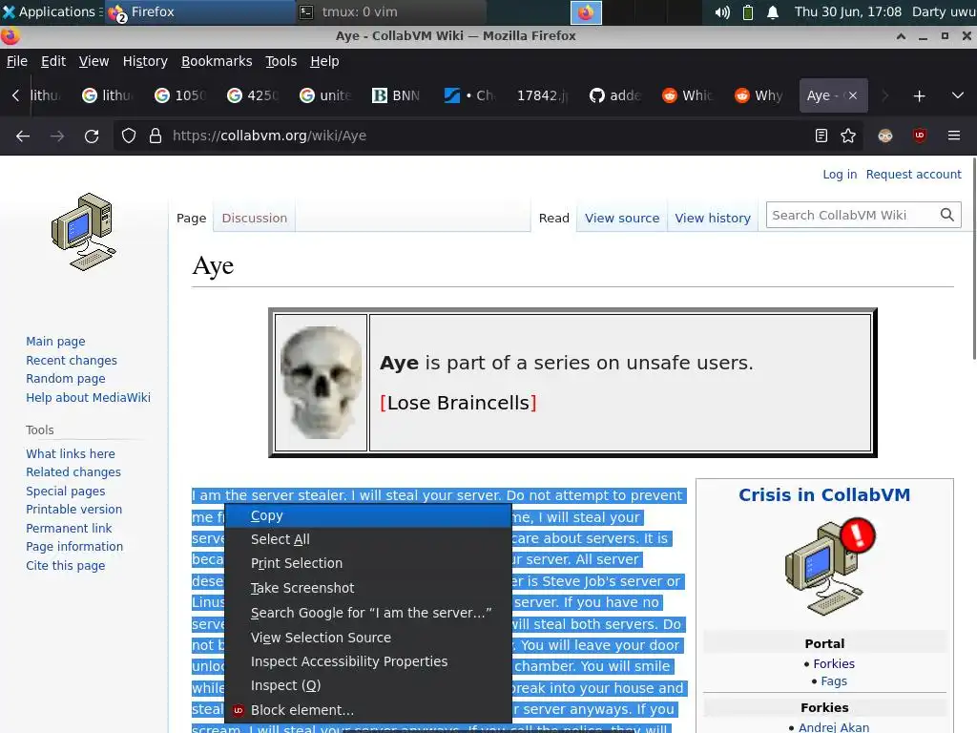Click the Log in link

tap(840, 175)
